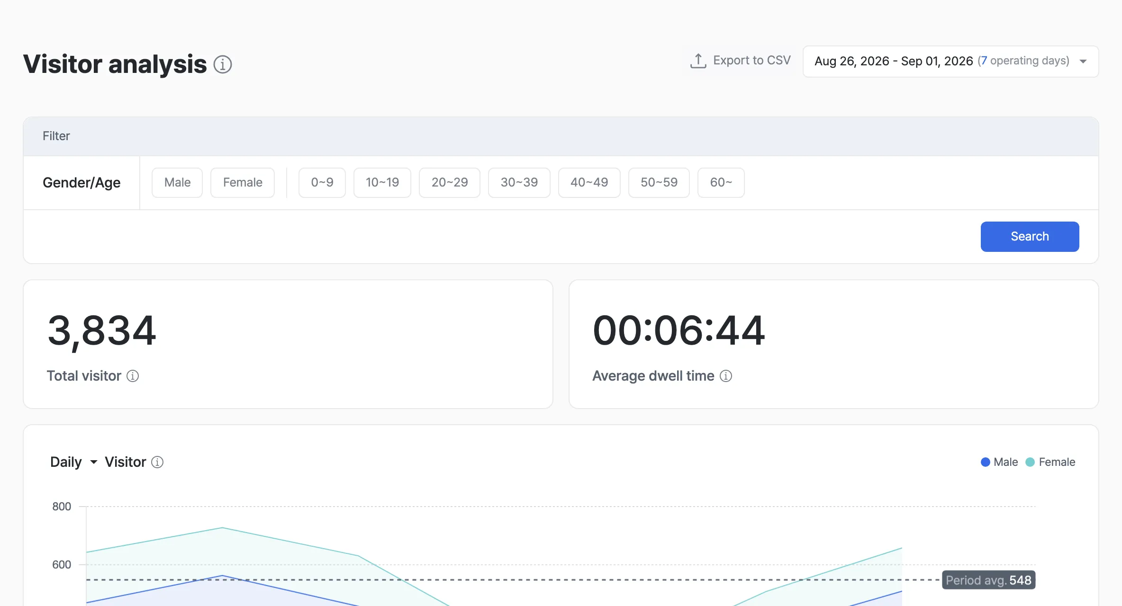
Task: Click the 3,834 total visitor value
Action: (x=102, y=331)
